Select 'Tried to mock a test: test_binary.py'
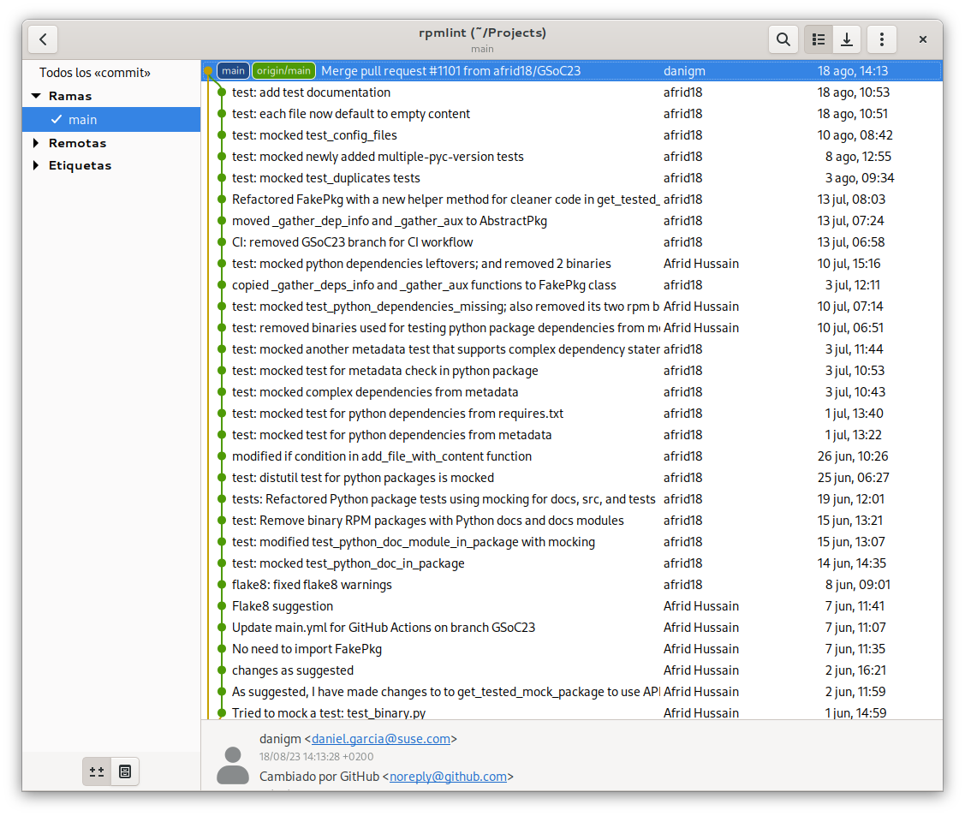The width and height of the screenshot is (965, 816). tap(572, 712)
